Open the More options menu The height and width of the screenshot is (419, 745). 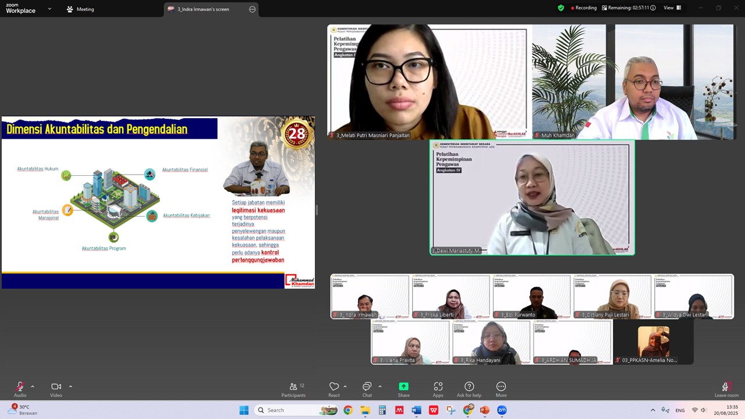coord(501,389)
